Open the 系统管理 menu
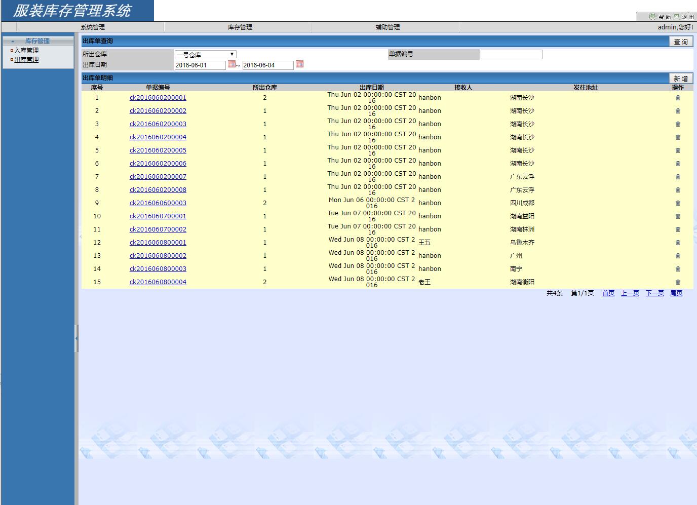This screenshot has width=697, height=505. coord(93,27)
